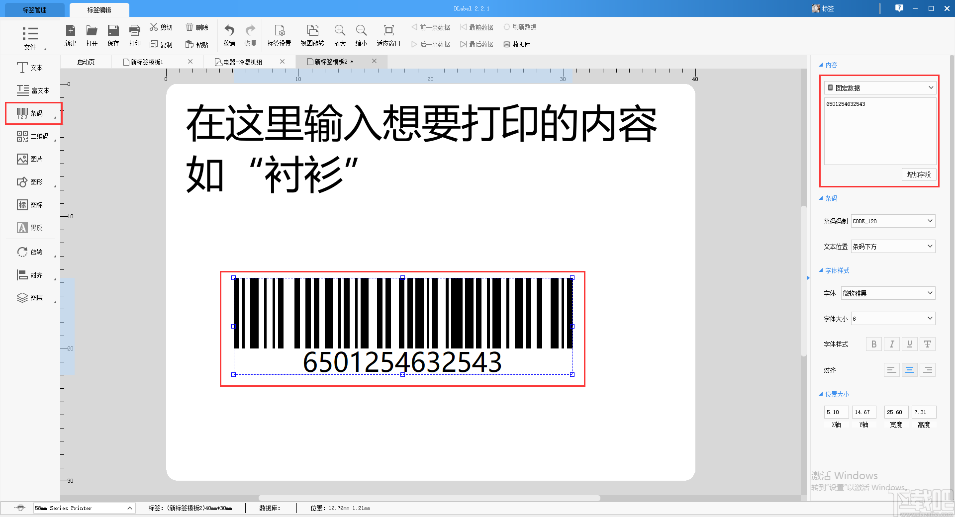The width and height of the screenshot is (955, 517).
Task: Click the 撤销 undo icon
Action: point(228,35)
